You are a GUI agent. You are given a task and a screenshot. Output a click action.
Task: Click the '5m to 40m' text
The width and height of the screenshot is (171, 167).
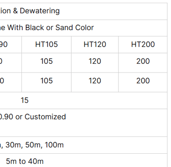pyautogui.click(x=25, y=162)
